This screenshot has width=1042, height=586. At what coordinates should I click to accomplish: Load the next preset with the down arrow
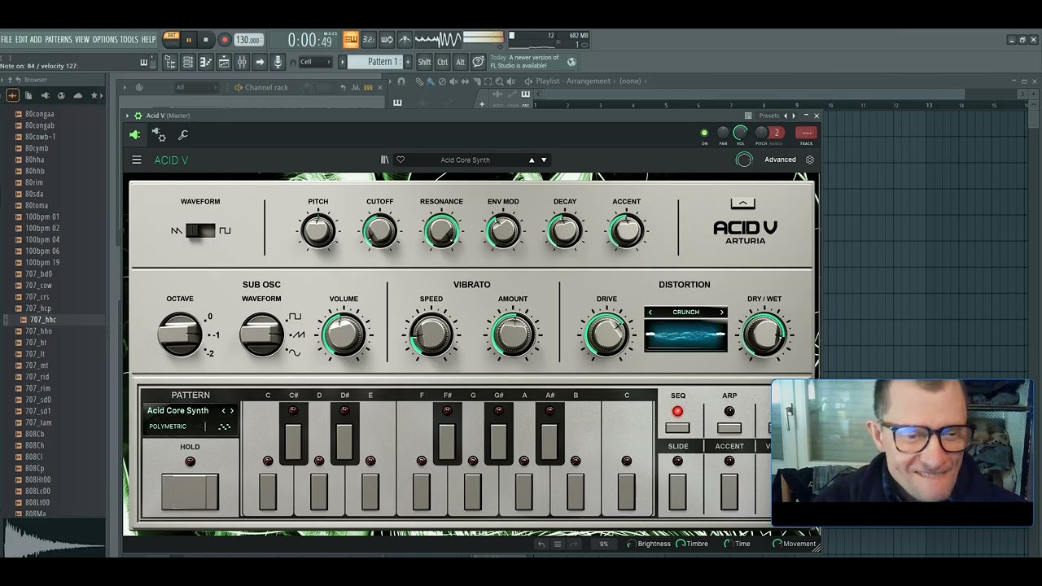pyautogui.click(x=544, y=160)
